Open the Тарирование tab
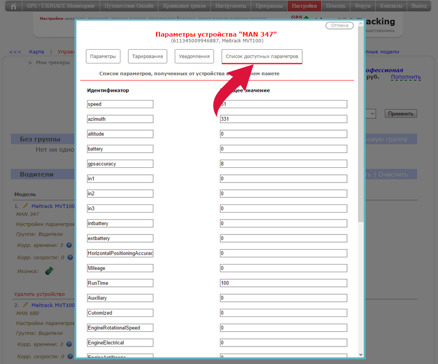438x364 pixels. pyautogui.click(x=147, y=56)
